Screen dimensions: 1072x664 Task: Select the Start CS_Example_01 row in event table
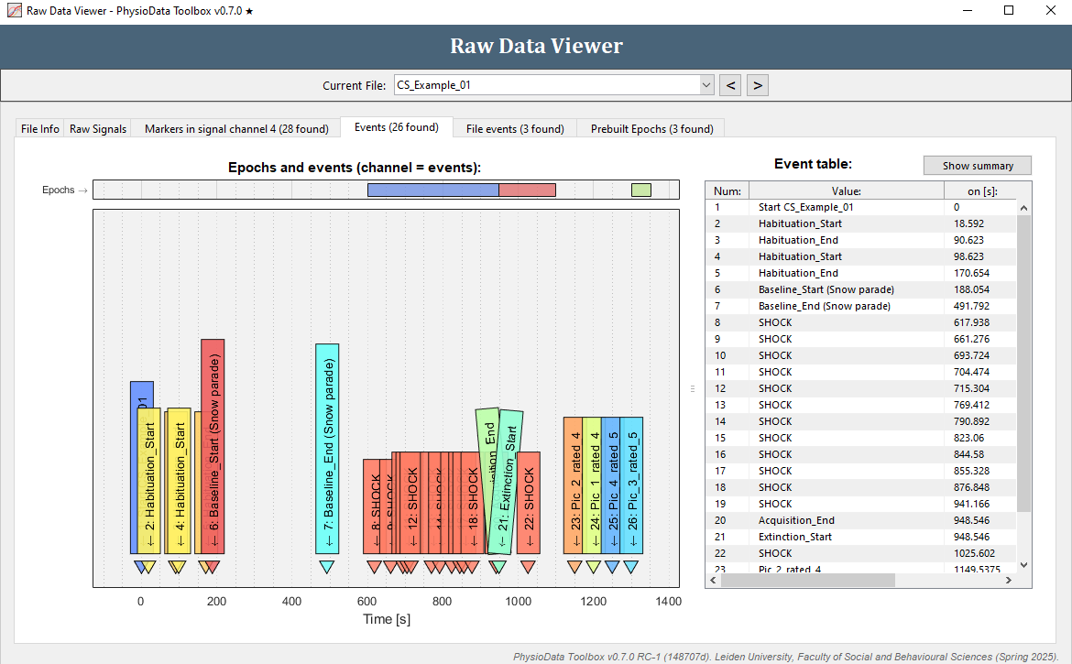825,207
